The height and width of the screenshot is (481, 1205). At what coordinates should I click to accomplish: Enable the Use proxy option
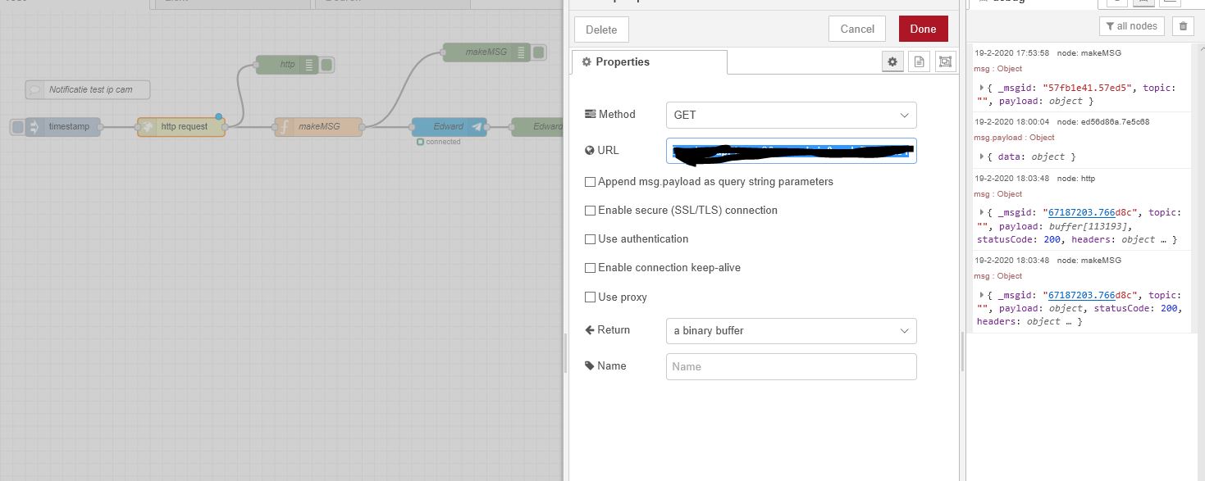tap(590, 297)
